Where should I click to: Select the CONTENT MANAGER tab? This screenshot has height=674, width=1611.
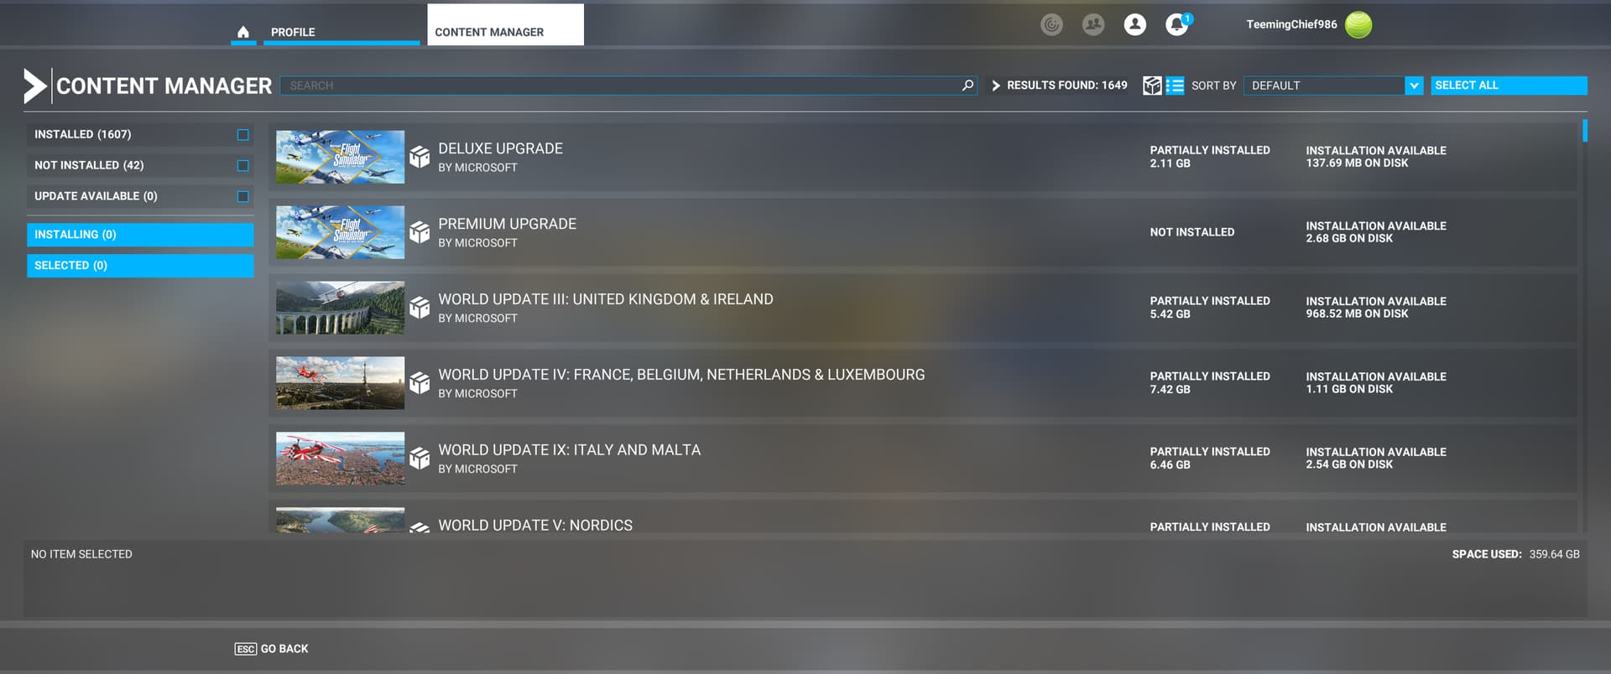pos(505,25)
